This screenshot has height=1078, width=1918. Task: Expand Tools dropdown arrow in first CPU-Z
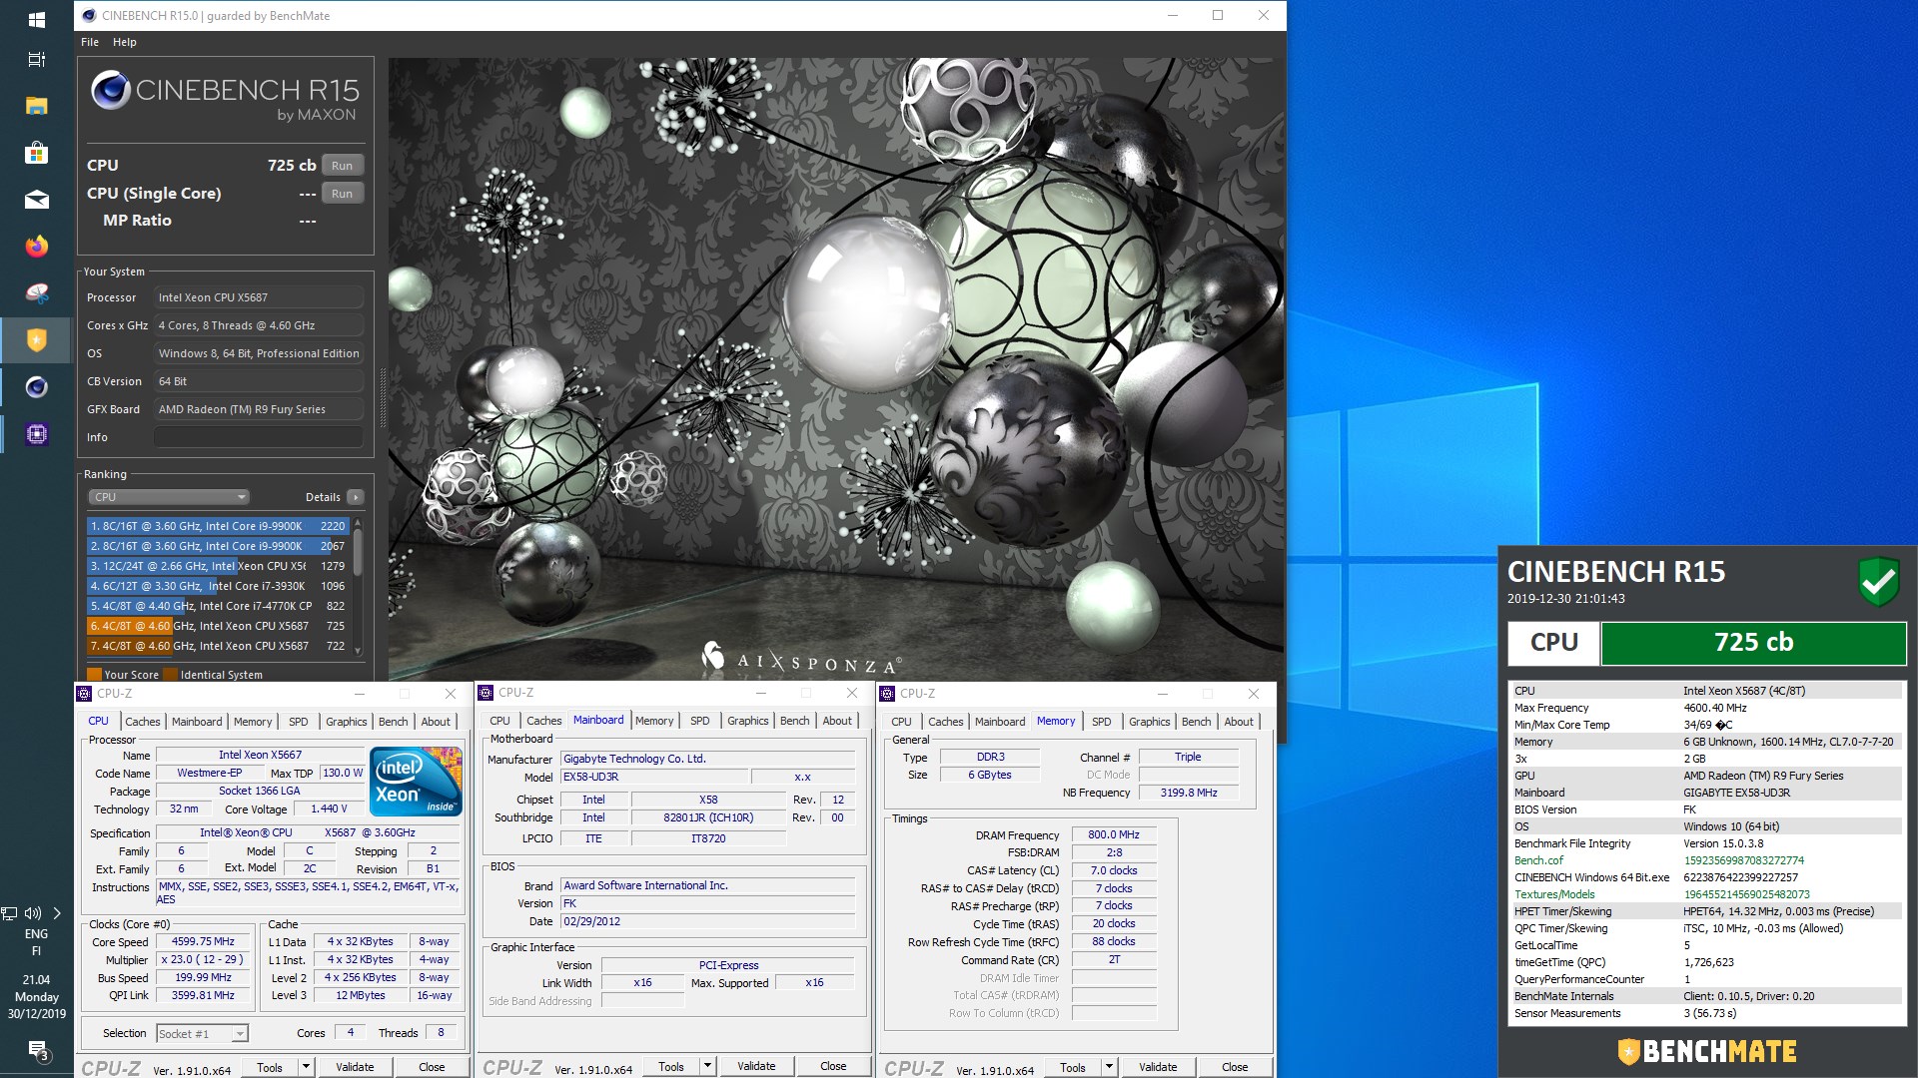click(306, 1067)
